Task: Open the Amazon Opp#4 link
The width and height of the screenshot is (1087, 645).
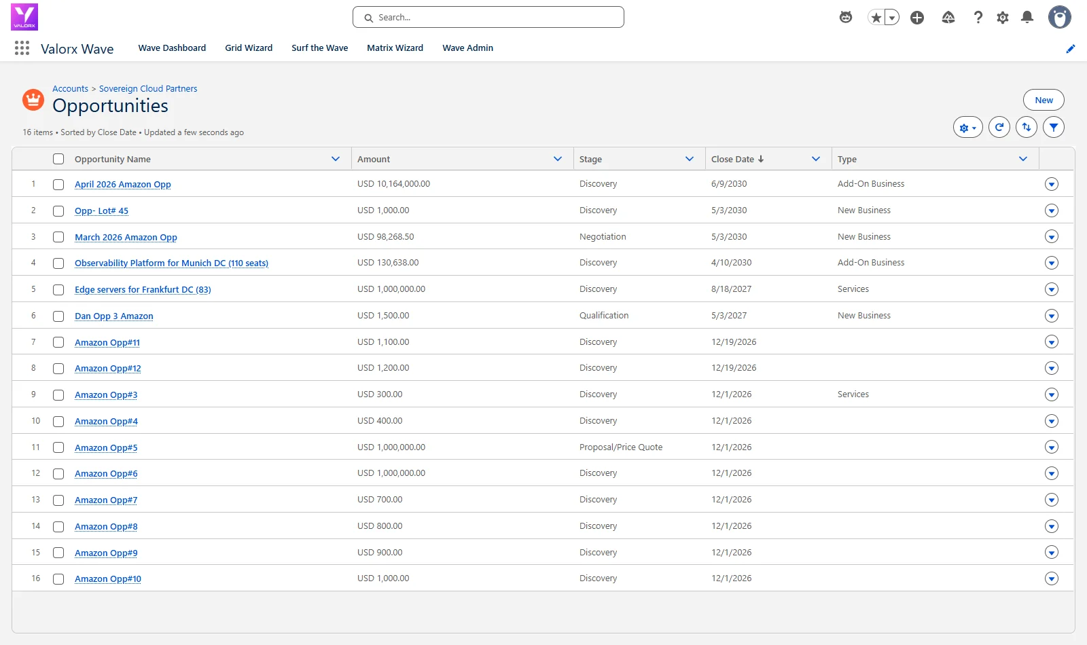Action: coord(106,422)
